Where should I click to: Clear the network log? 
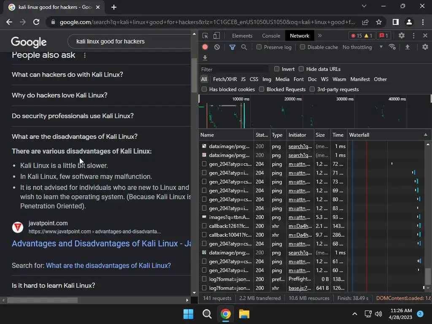217,47
